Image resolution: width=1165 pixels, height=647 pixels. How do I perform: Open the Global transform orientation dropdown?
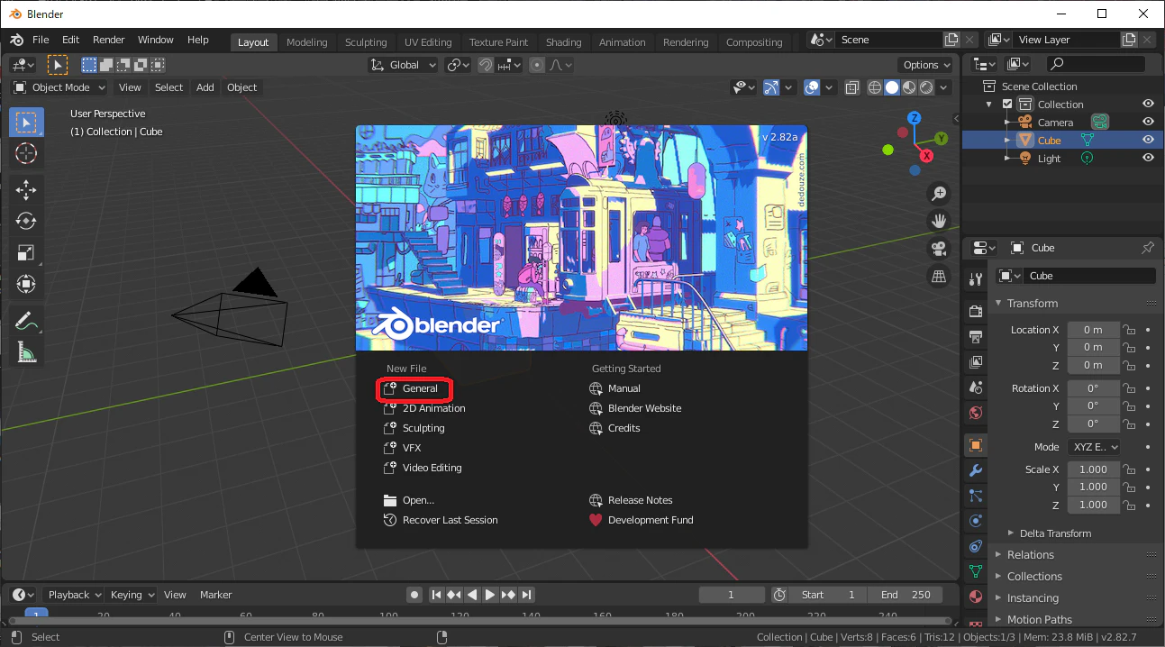[404, 65]
